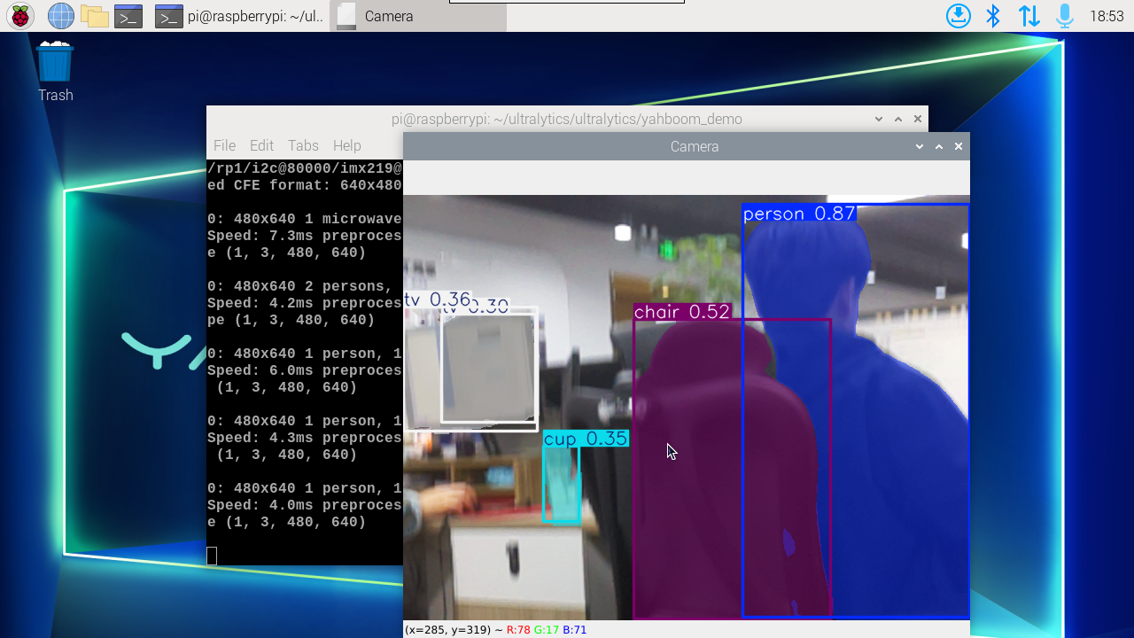Switch to the pi@raspberrypi terminal taskbar button
Image resolution: width=1134 pixels, height=638 pixels.
coord(239,16)
